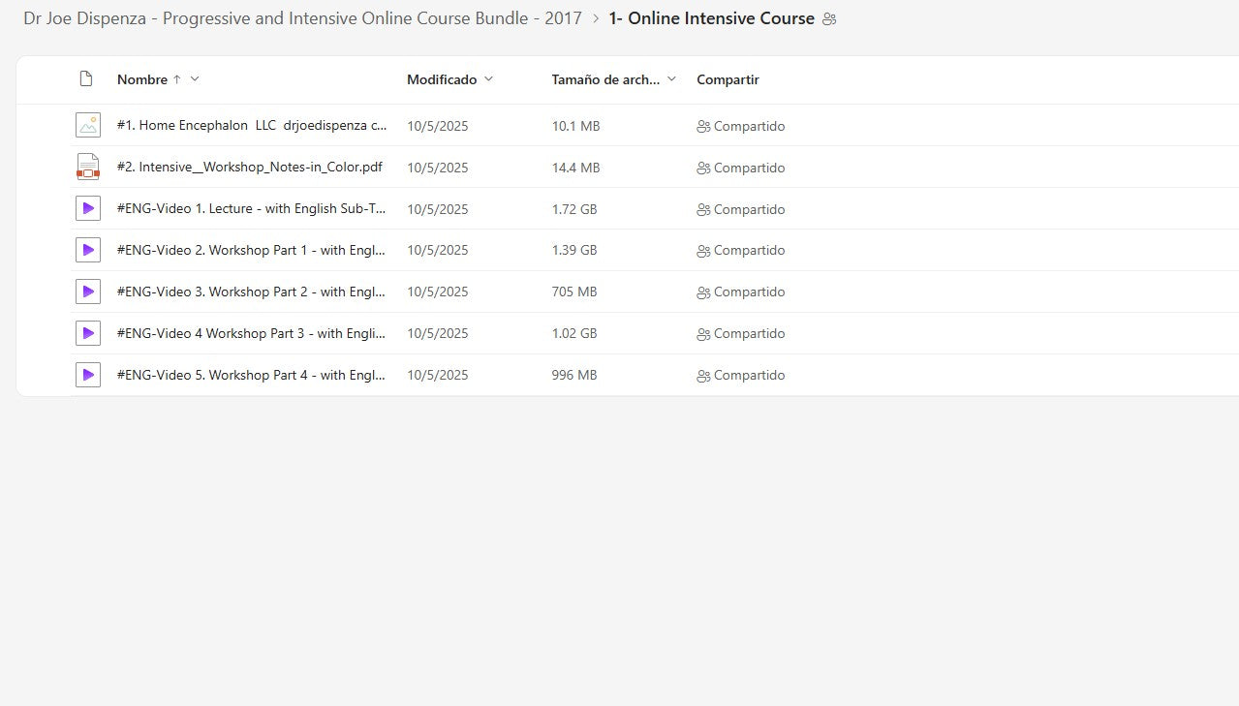Open Intensive__Workshop_Notes-in_Color.pdf file

[x=249, y=167]
